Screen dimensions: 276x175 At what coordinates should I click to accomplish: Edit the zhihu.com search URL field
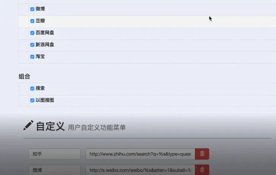tap(140, 154)
